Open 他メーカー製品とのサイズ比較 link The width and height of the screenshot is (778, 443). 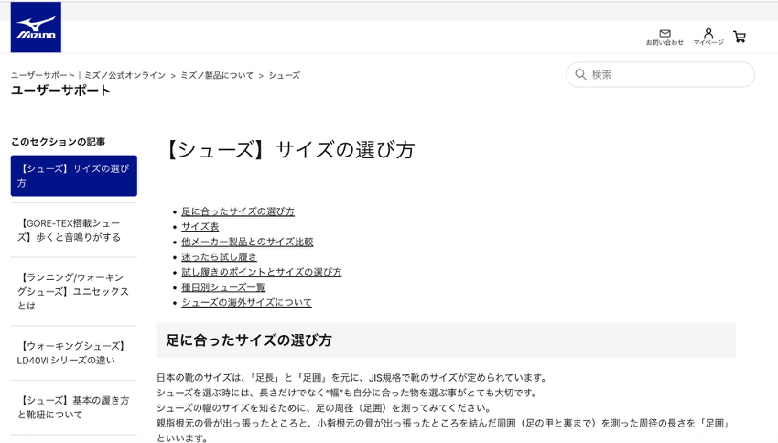pos(247,242)
